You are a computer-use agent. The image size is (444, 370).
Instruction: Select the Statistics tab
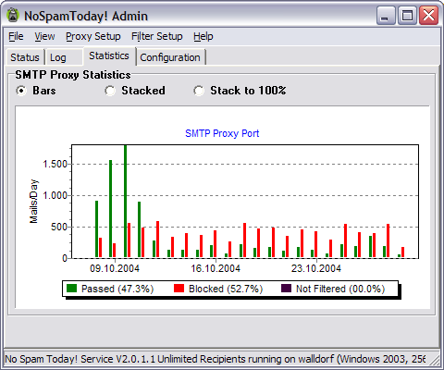click(109, 55)
